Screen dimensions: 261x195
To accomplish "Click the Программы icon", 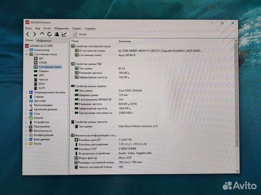I will [x=30, y=126].
